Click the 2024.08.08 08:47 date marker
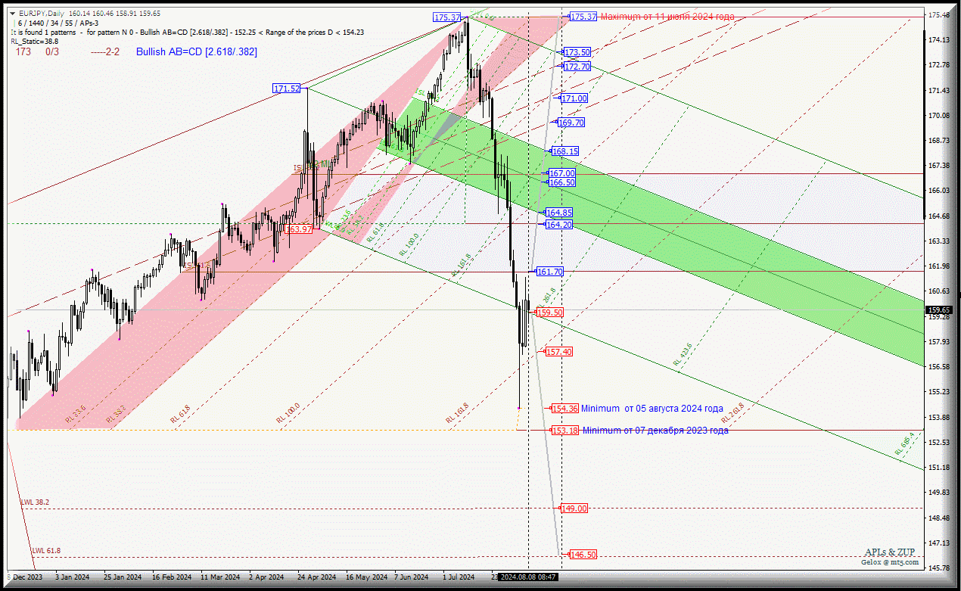This screenshot has width=961, height=591. (x=528, y=577)
